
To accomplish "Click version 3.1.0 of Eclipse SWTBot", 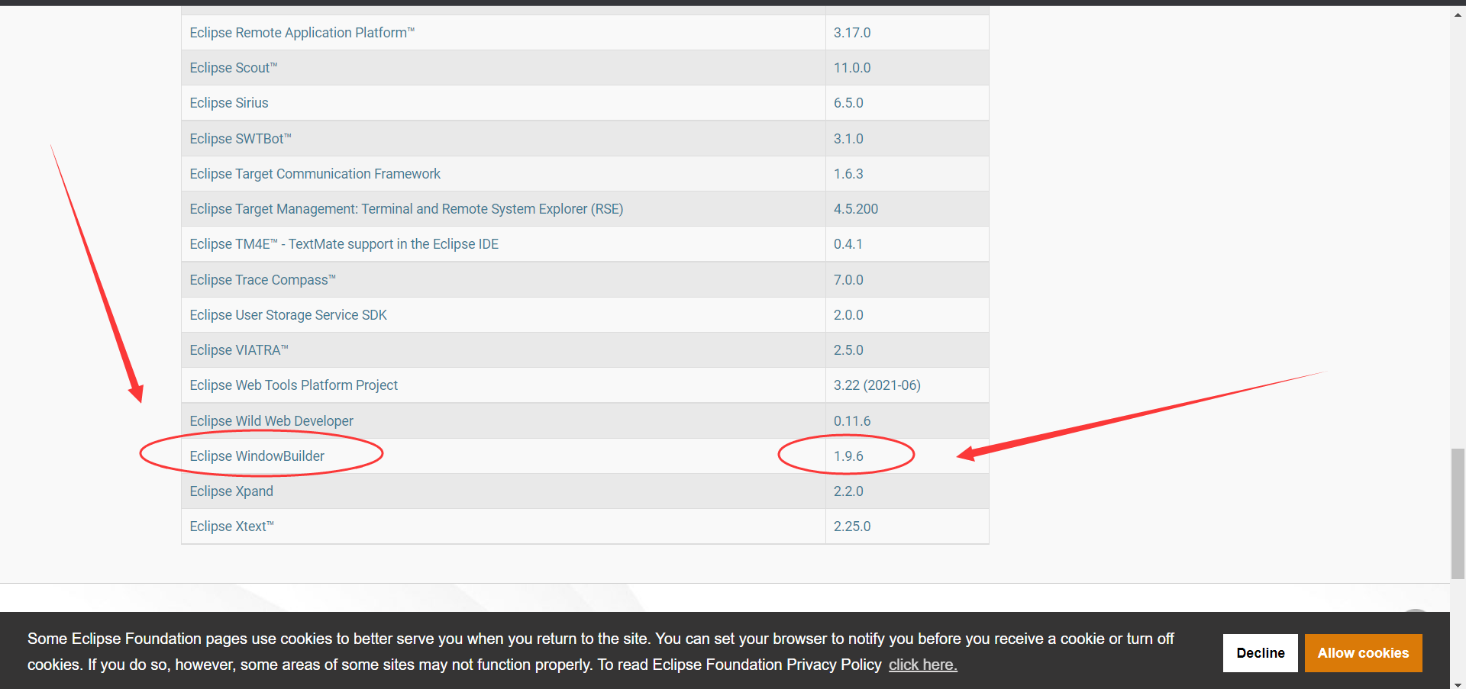I will (x=848, y=139).
